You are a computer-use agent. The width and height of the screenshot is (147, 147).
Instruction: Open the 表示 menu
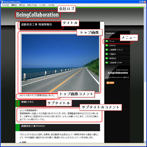pyautogui.click(x=22, y=5)
